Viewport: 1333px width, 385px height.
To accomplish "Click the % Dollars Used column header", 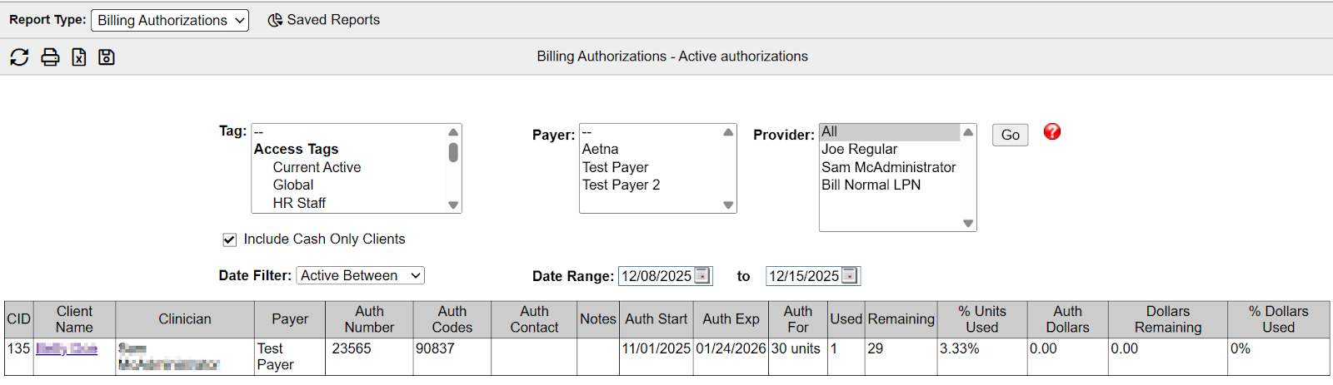I will coord(1278,319).
